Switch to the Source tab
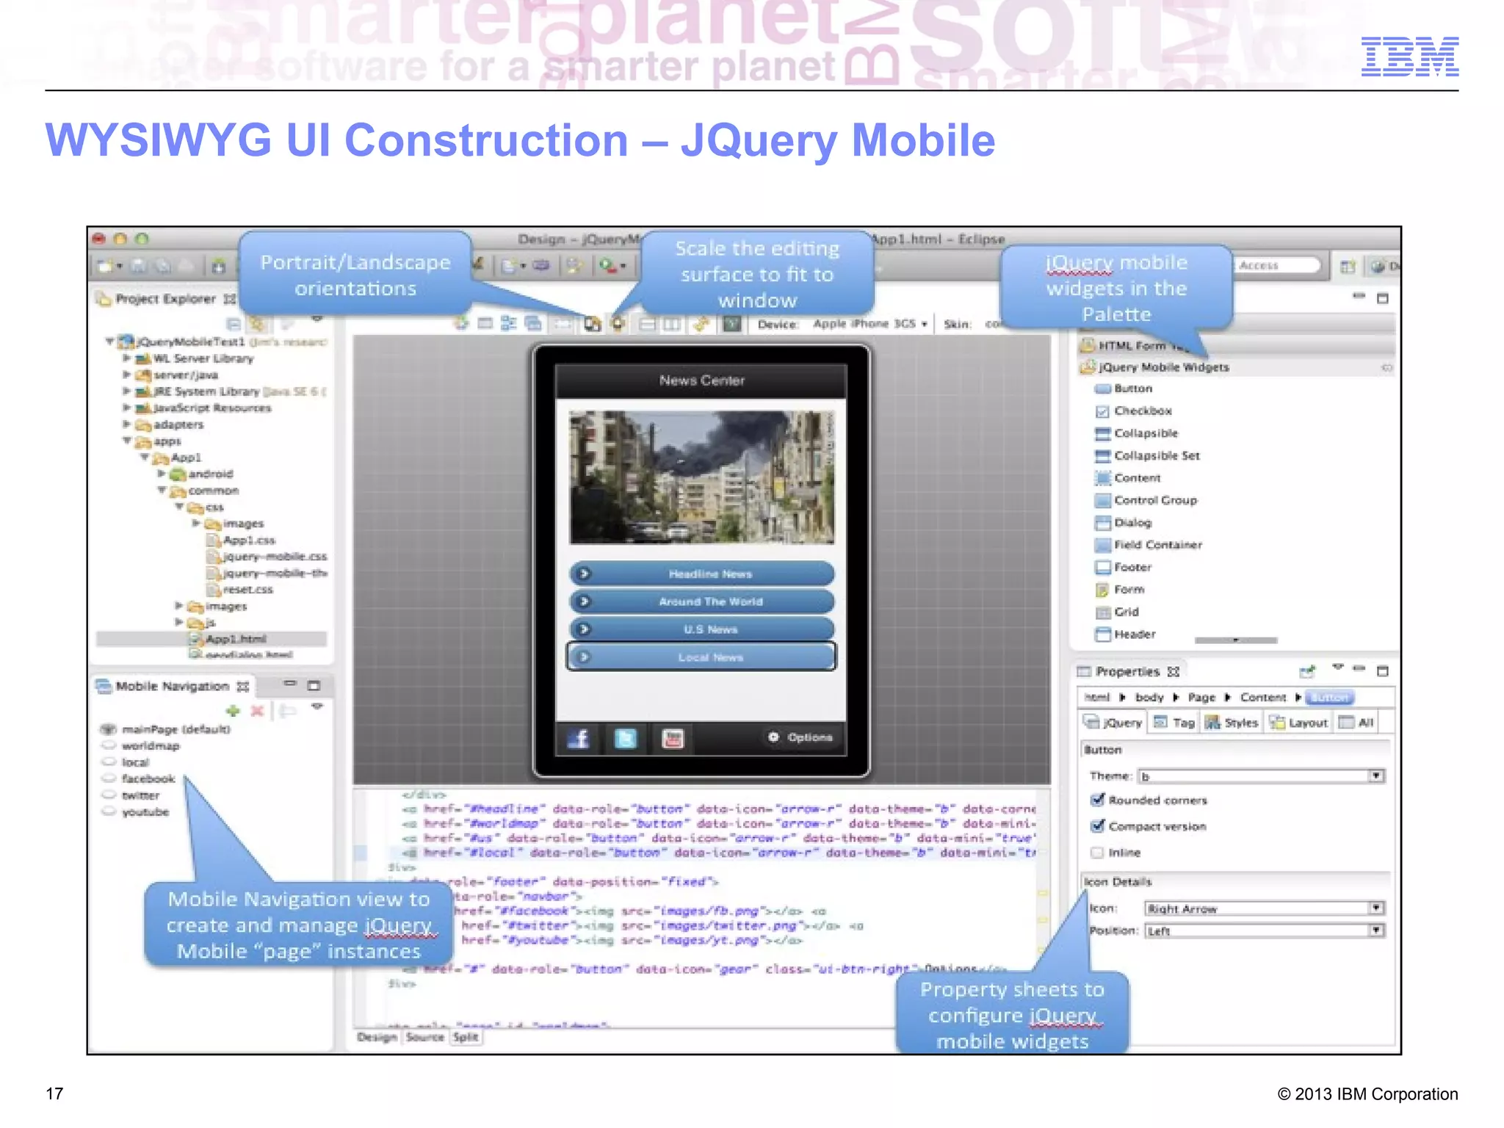 pos(424,1037)
